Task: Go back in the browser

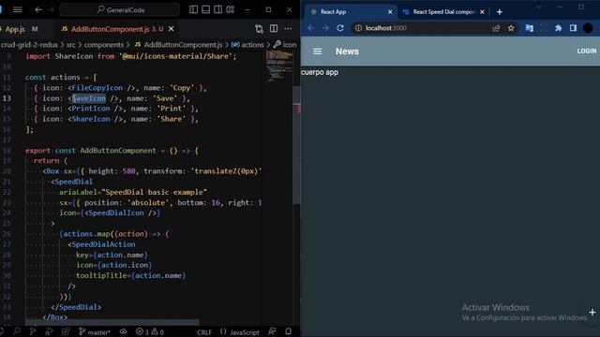Action: (310, 28)
